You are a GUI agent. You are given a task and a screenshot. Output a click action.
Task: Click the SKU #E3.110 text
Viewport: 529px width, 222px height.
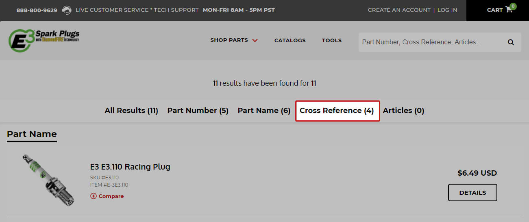coord(104,178)
